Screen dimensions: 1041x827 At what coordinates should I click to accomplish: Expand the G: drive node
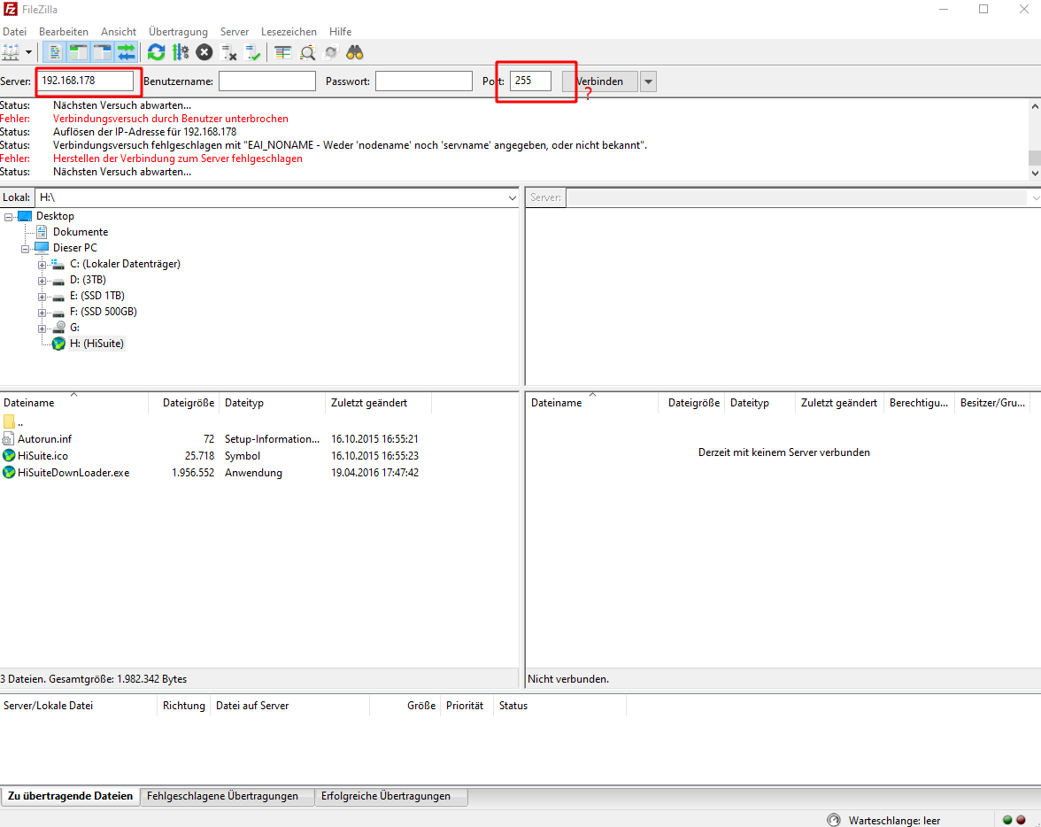coord(42,328)
